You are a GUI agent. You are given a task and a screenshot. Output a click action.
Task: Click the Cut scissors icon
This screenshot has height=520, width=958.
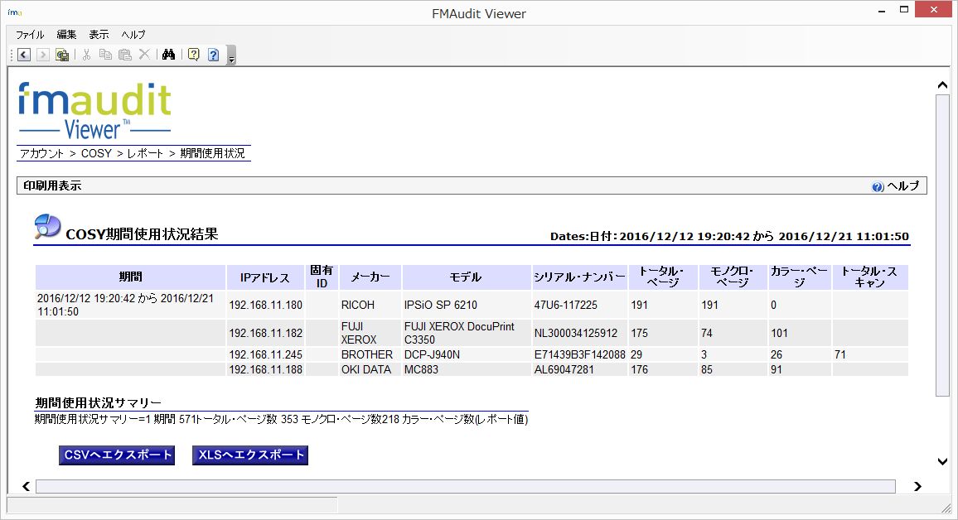[x=87, y=55]
